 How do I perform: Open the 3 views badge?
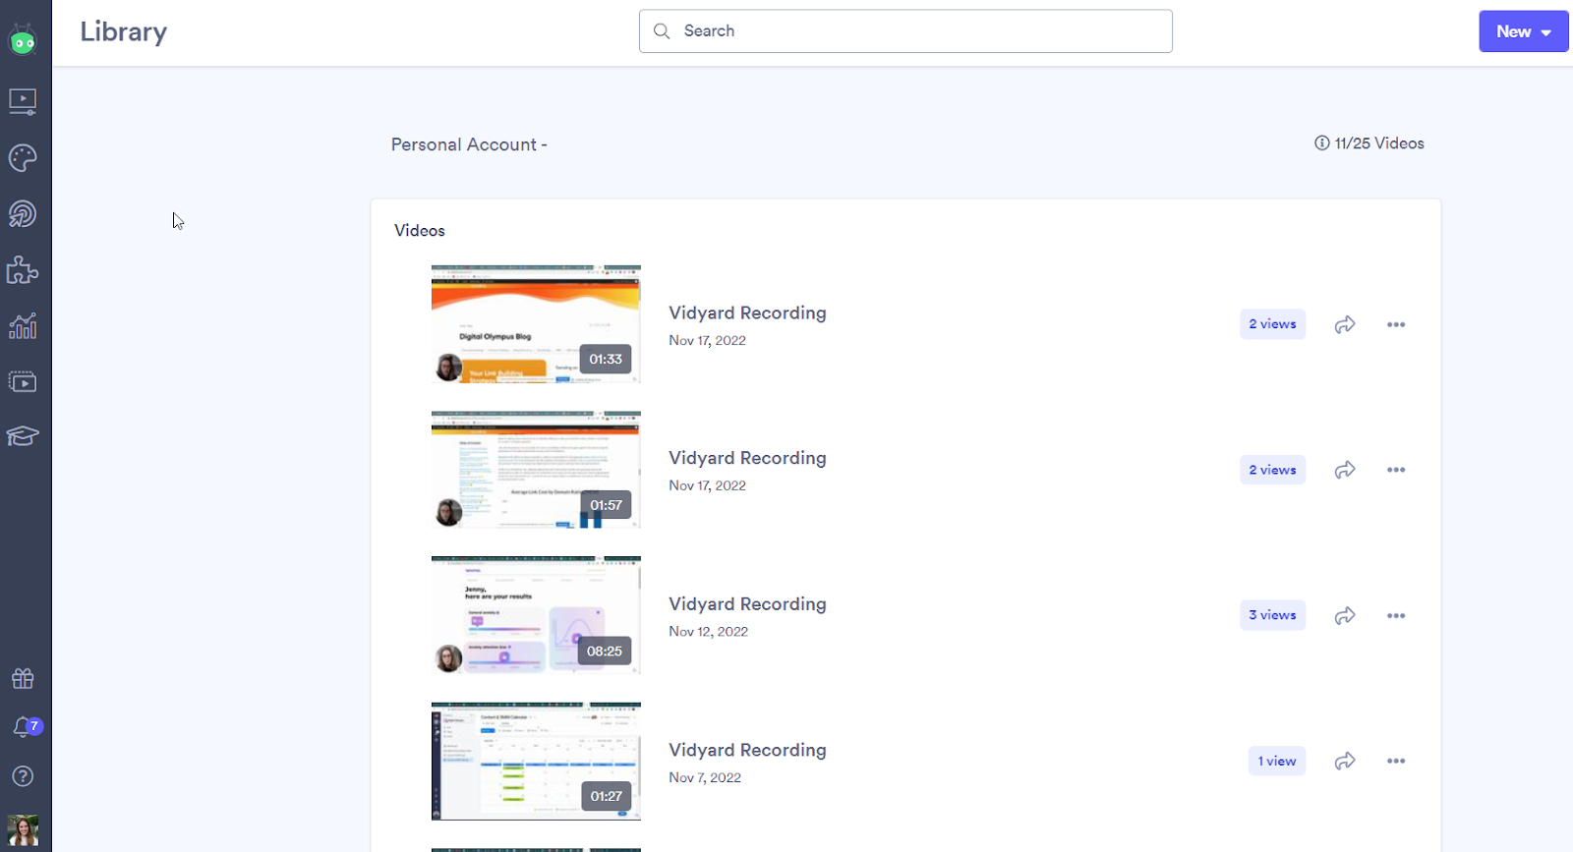tap(1272, 615)
